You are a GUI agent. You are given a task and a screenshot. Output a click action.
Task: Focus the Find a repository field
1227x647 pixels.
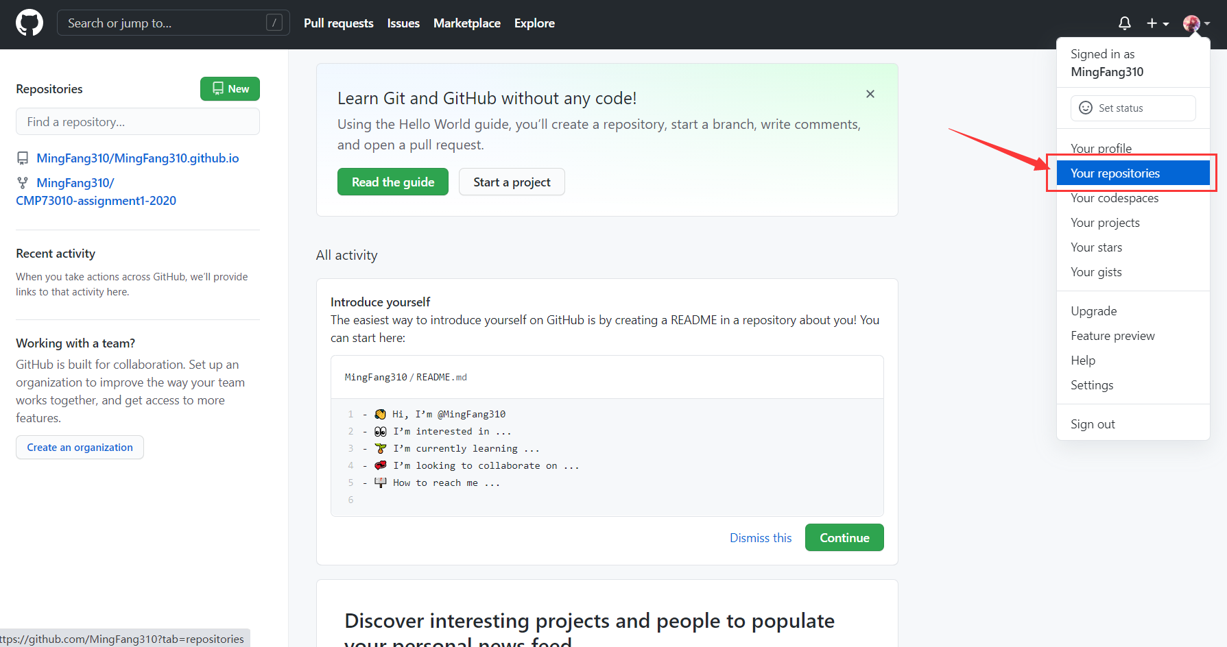[138, 121]
